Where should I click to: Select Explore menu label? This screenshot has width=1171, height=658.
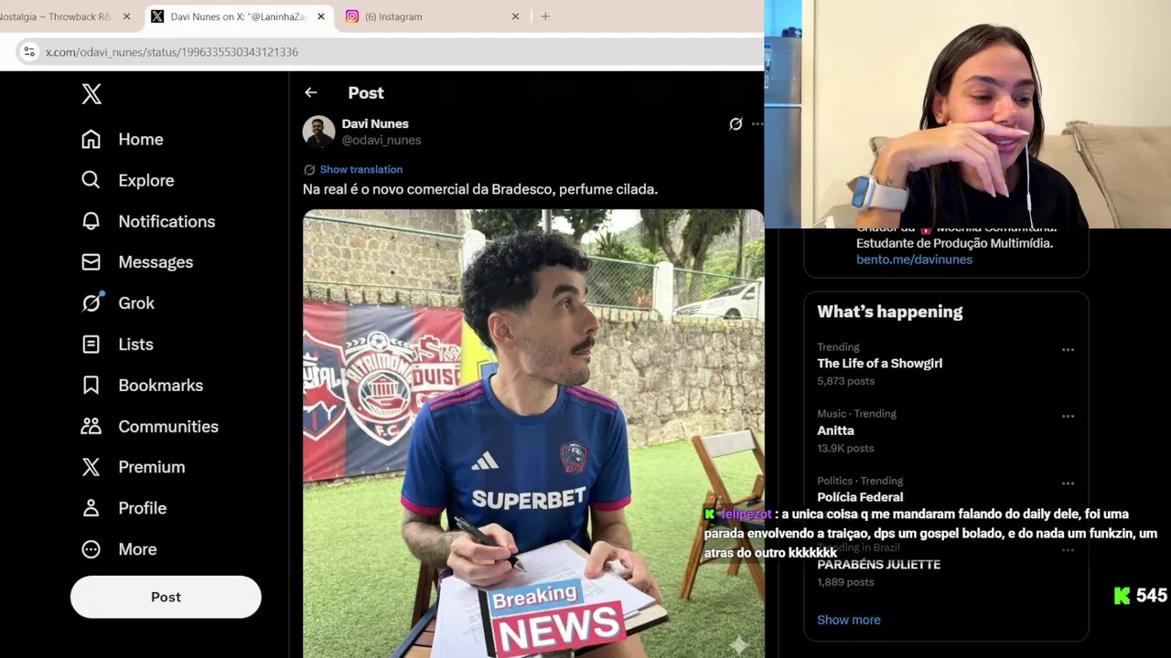(x=146, y=180)
